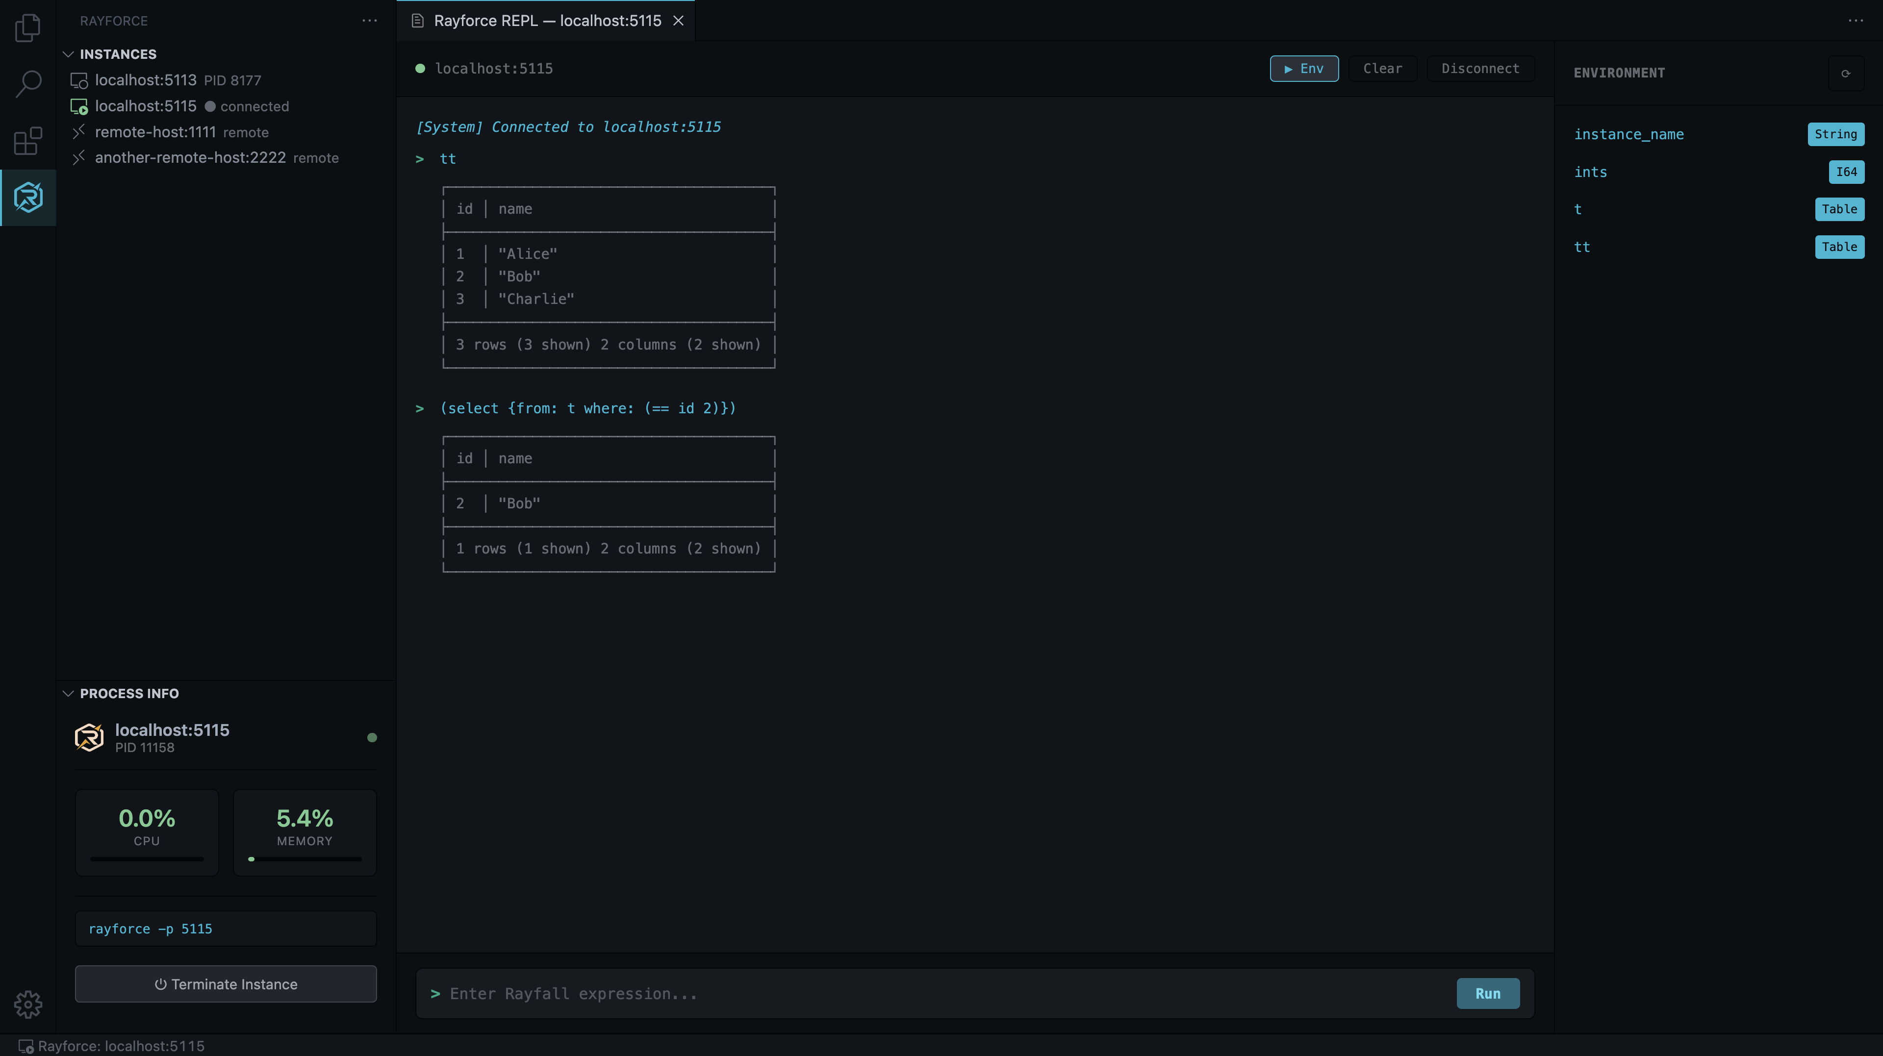Open the file explorer from the activity bar
1883x1056 pixels.
28,28
